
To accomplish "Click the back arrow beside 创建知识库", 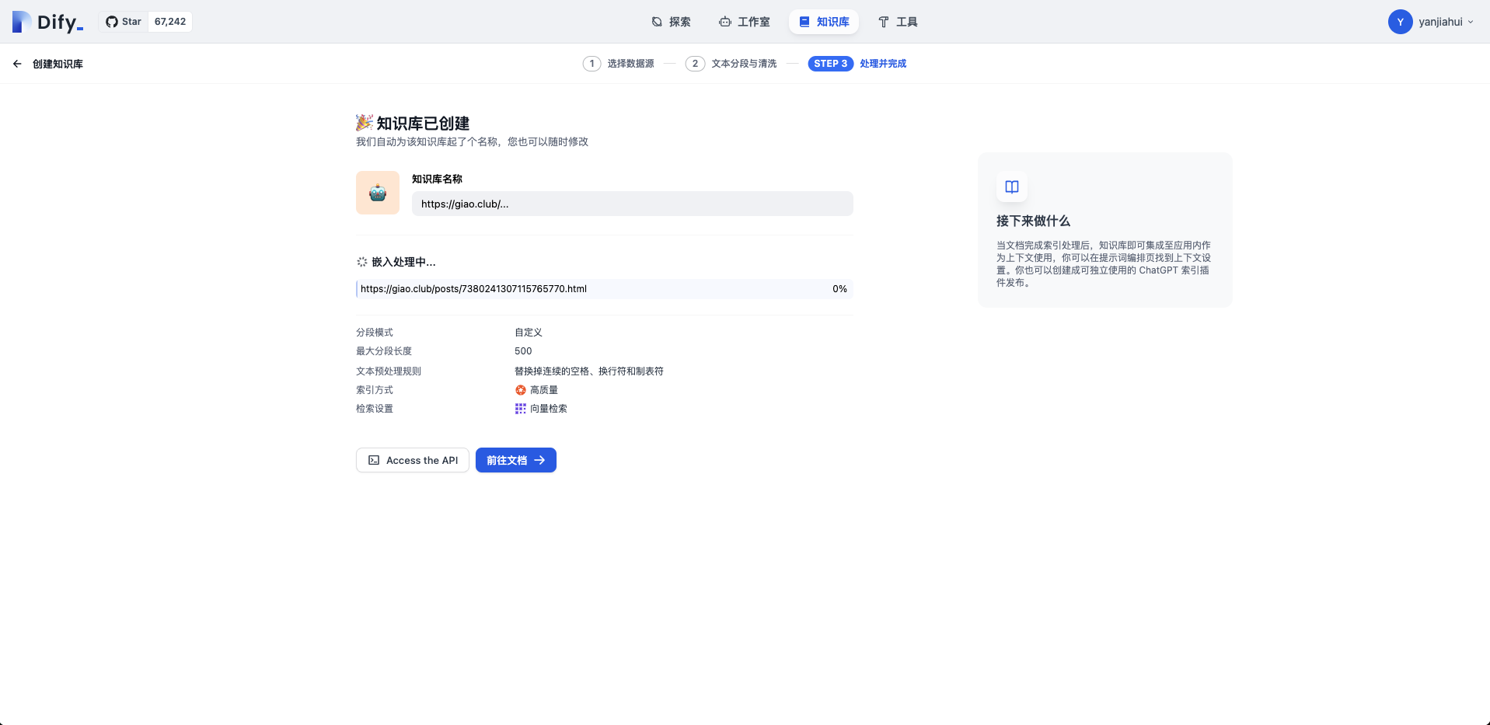I will point(17,64).
